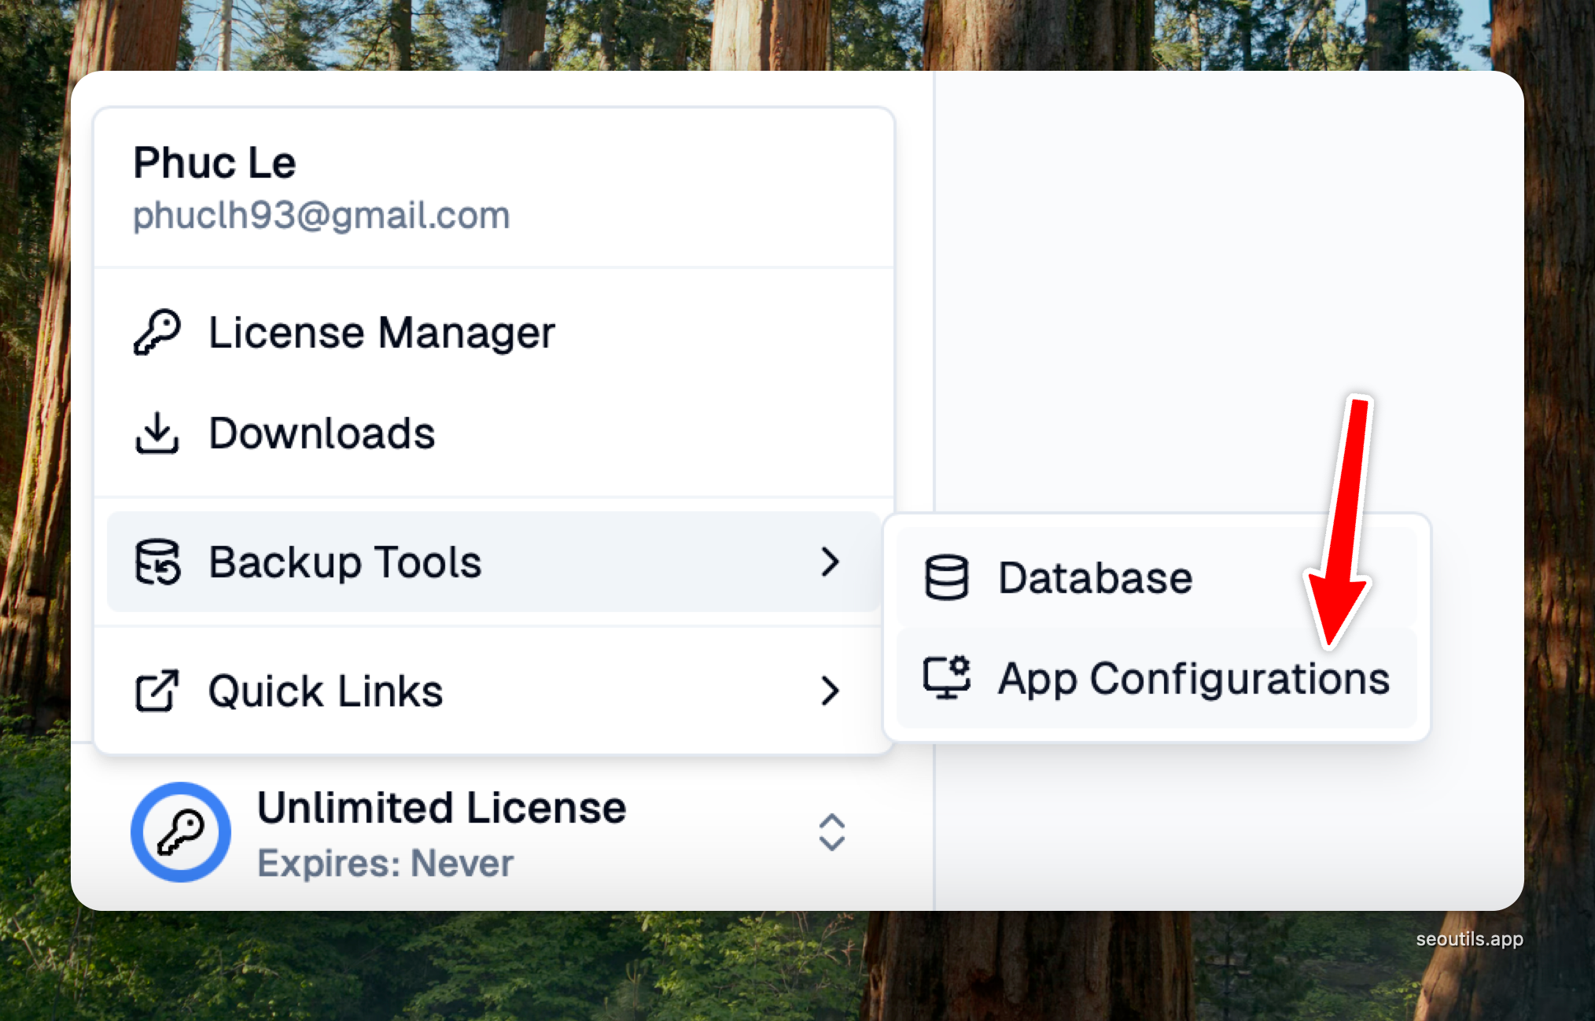Image resolution: width=1595 pixels, height=1021 pixels.
Task: Open License Manager menu entry
Action: coord(381,332)
